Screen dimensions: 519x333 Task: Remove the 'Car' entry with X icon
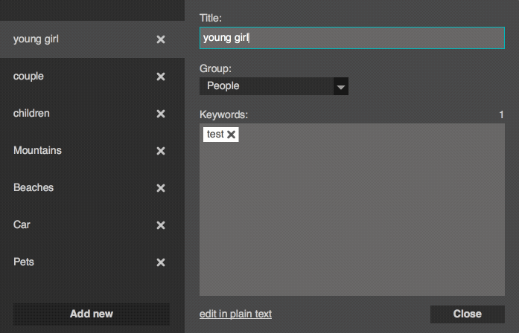pyautogui.click(x=161, y=225)
